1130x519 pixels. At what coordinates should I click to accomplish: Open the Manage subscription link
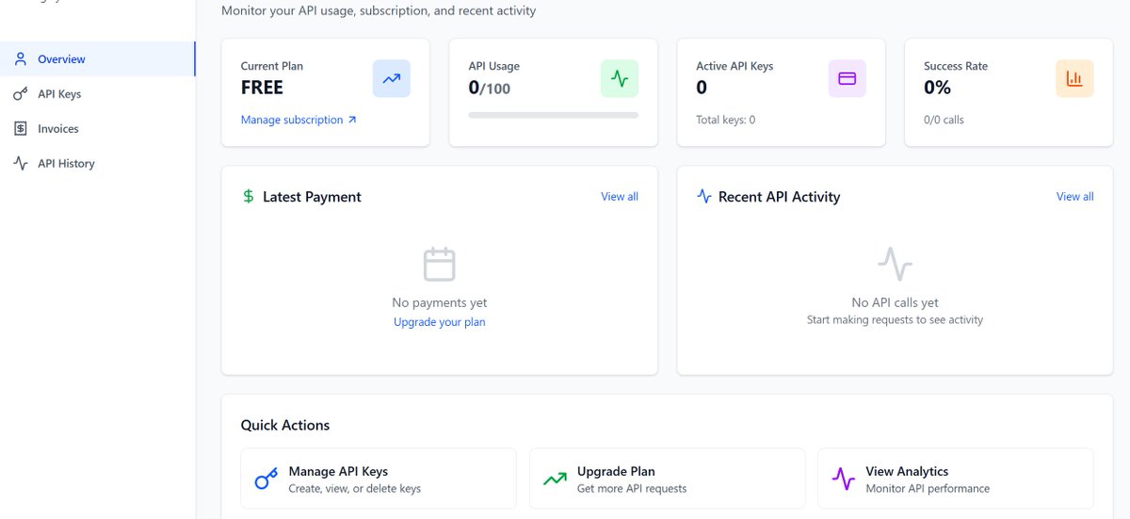coord(299,120)
